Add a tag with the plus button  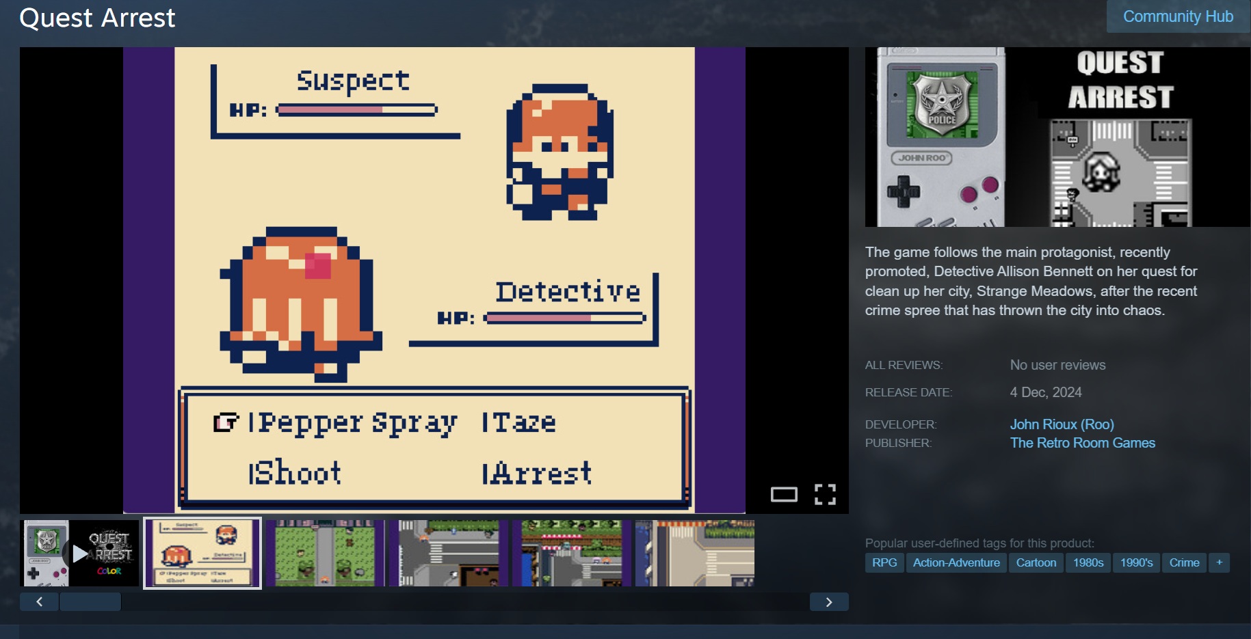(x=1220, y=562)
